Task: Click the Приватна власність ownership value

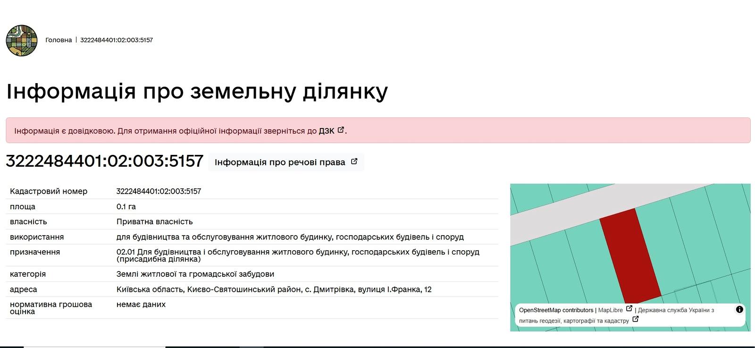Action: click(x=154, y=222)
